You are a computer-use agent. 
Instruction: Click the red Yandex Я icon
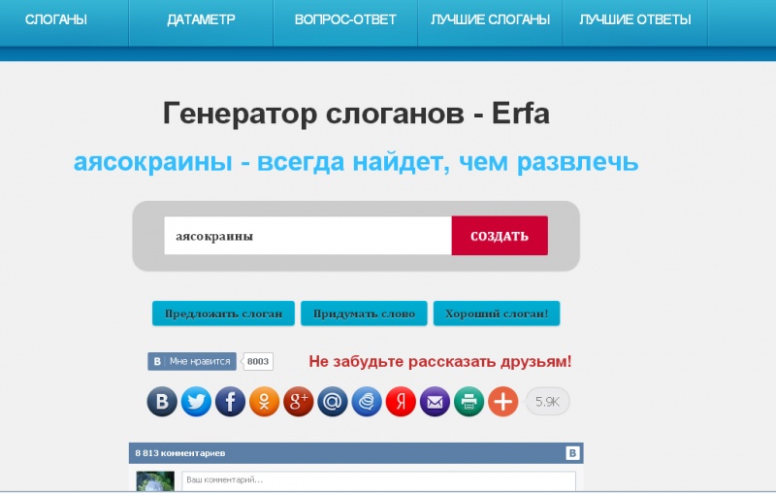click(x=401, y=402)
